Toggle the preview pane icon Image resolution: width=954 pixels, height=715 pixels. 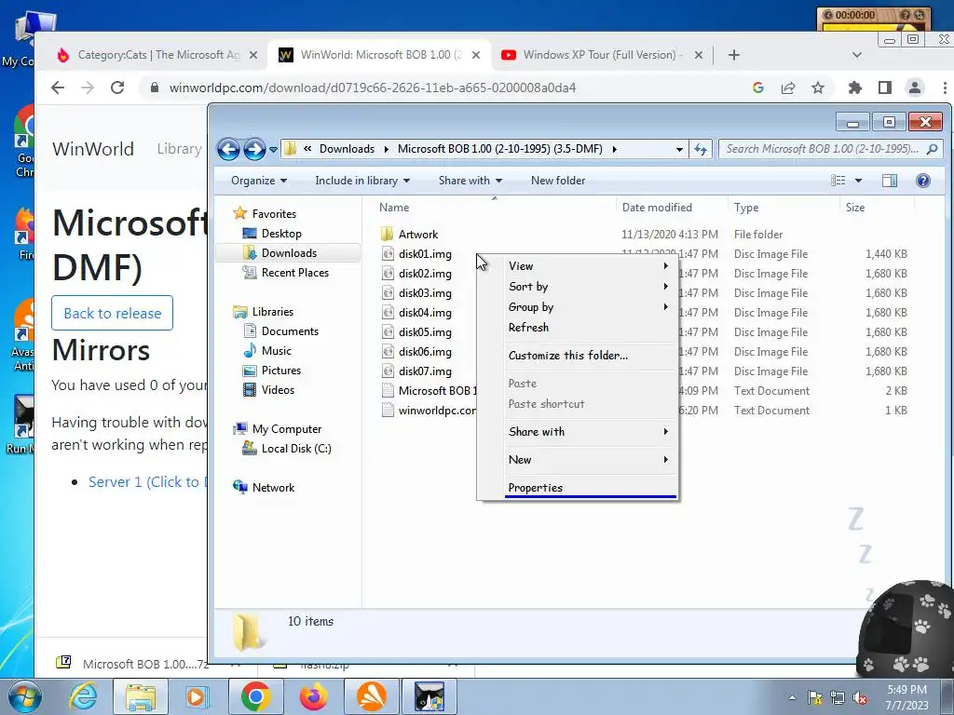coord(890,181)
